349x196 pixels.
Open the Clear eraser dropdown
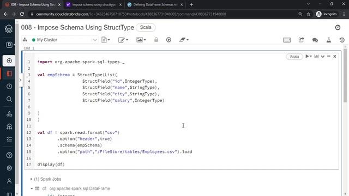pos(184,40)
